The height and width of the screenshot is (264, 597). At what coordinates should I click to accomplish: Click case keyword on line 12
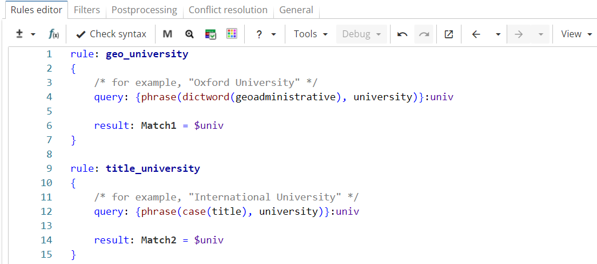click(194, 211)
